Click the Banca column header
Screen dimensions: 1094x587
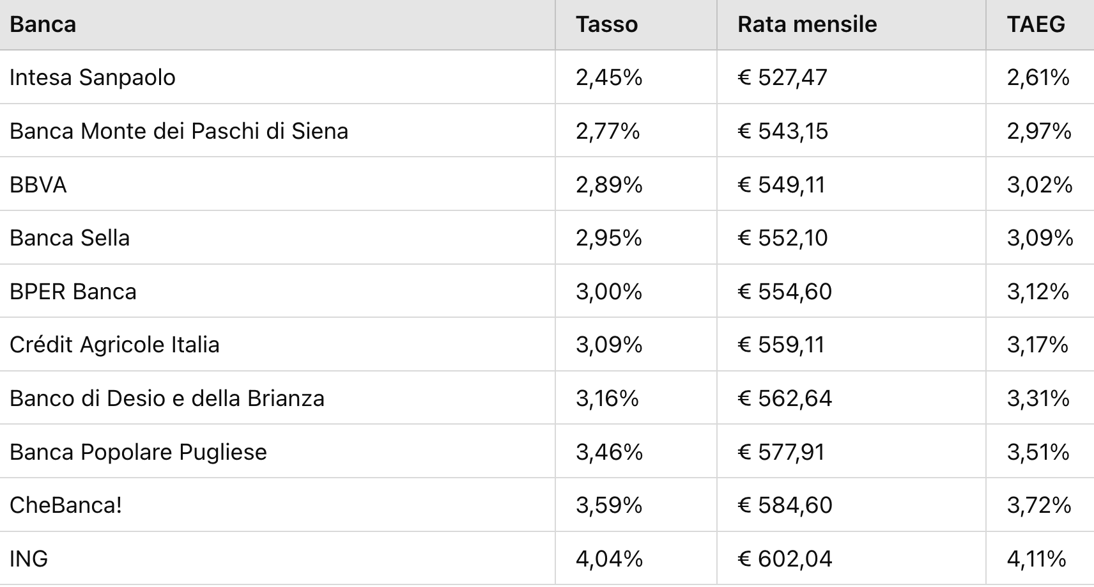(43, 24)
